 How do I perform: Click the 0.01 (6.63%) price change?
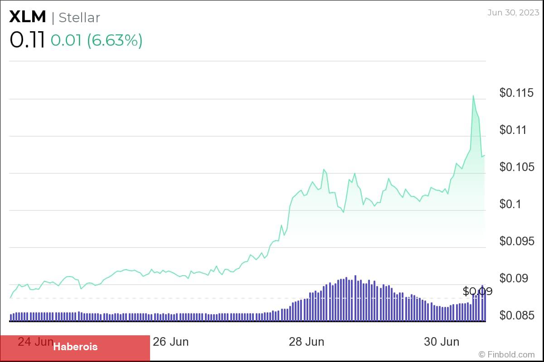pos(97,41)
